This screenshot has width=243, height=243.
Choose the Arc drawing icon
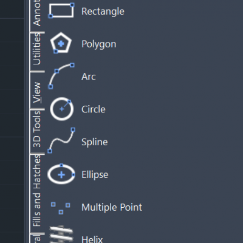point(61,76)
